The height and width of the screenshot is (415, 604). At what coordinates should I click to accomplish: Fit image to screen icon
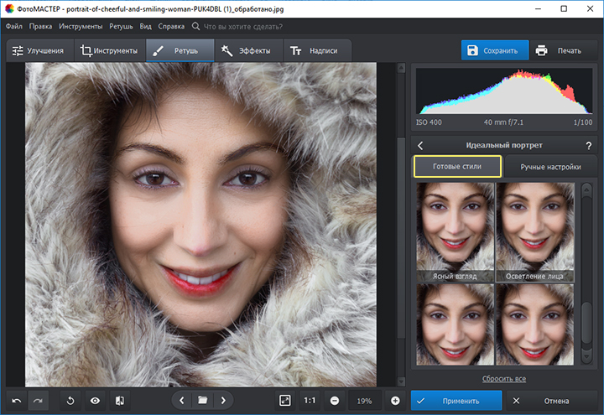(x=285, y=401)
